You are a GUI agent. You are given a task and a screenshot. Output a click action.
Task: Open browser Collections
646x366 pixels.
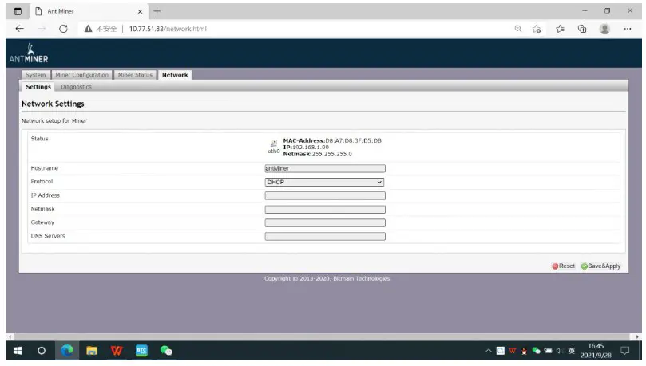pos(582,29)
